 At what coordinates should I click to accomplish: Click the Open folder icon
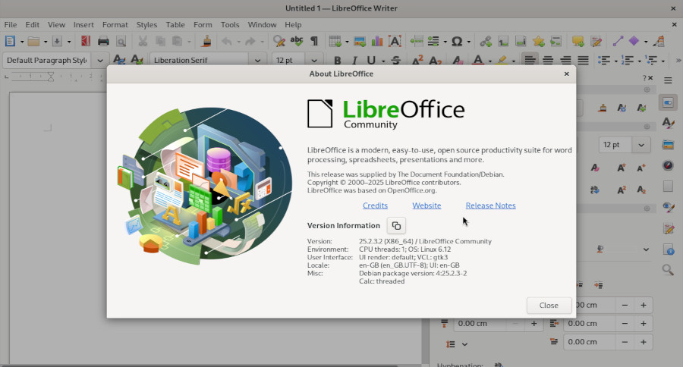(x=33, y=42)
